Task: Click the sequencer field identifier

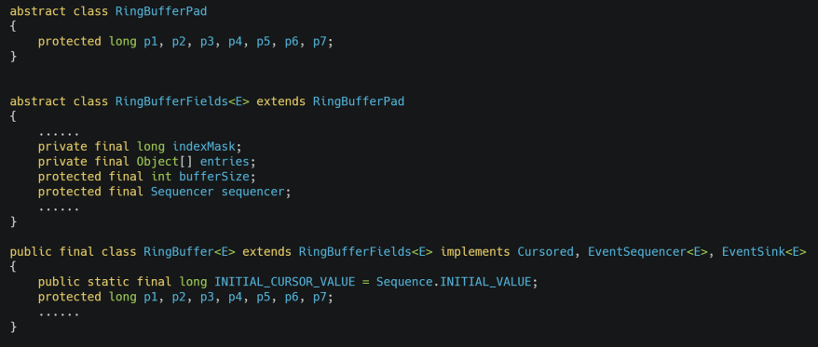Action: 253,192
